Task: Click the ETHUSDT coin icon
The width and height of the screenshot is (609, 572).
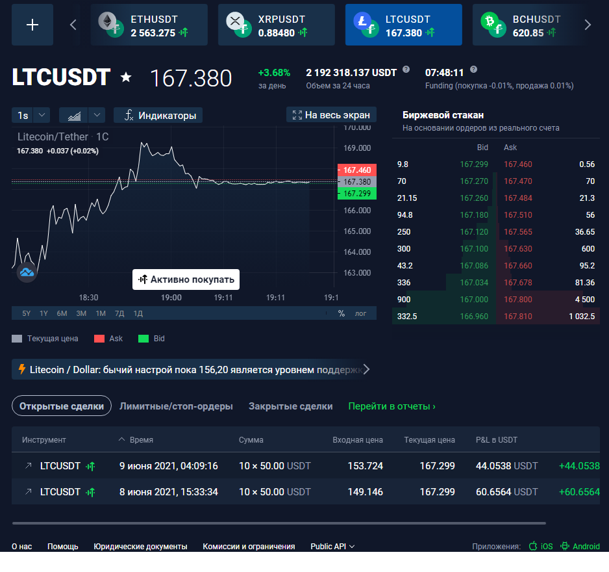Action: pyautogui.click(x=110, y=24)
